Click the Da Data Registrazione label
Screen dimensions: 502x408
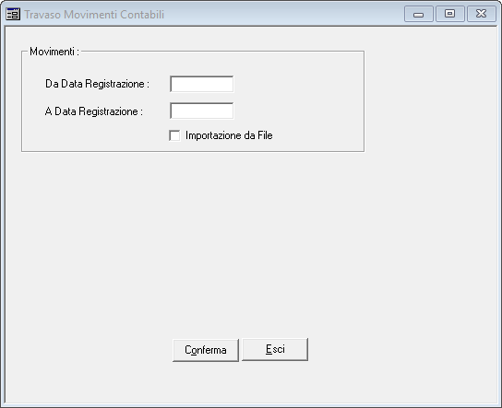[x=97, y=84]
